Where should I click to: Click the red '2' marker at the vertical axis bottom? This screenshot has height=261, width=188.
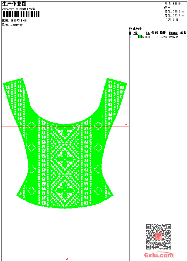click(67, 259)
